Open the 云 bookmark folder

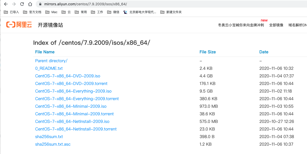66,12
